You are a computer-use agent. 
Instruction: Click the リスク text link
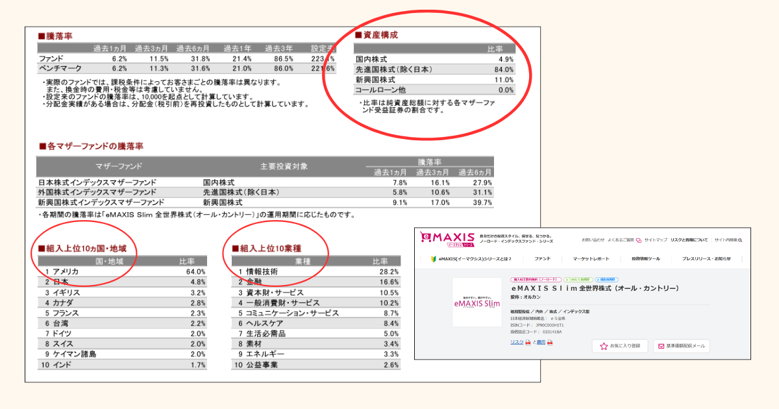click(x=517, y=342)
